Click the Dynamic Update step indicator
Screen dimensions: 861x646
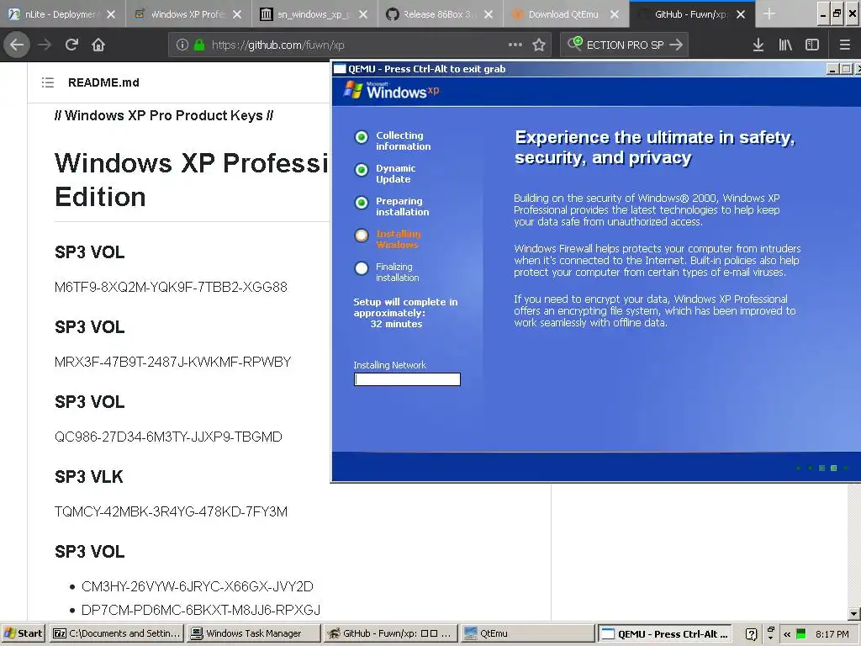362,170
